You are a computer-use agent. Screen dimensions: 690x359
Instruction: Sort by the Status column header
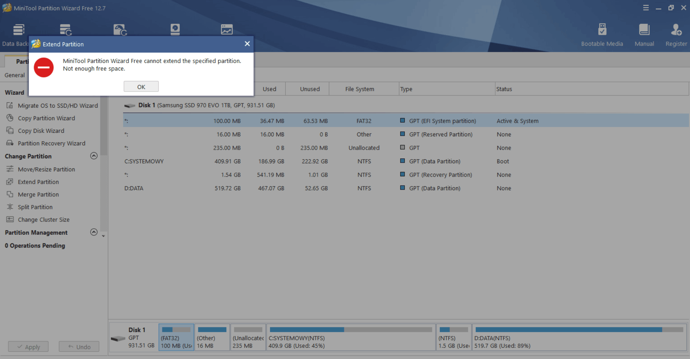pyautogui.click(x=592, y=89)
